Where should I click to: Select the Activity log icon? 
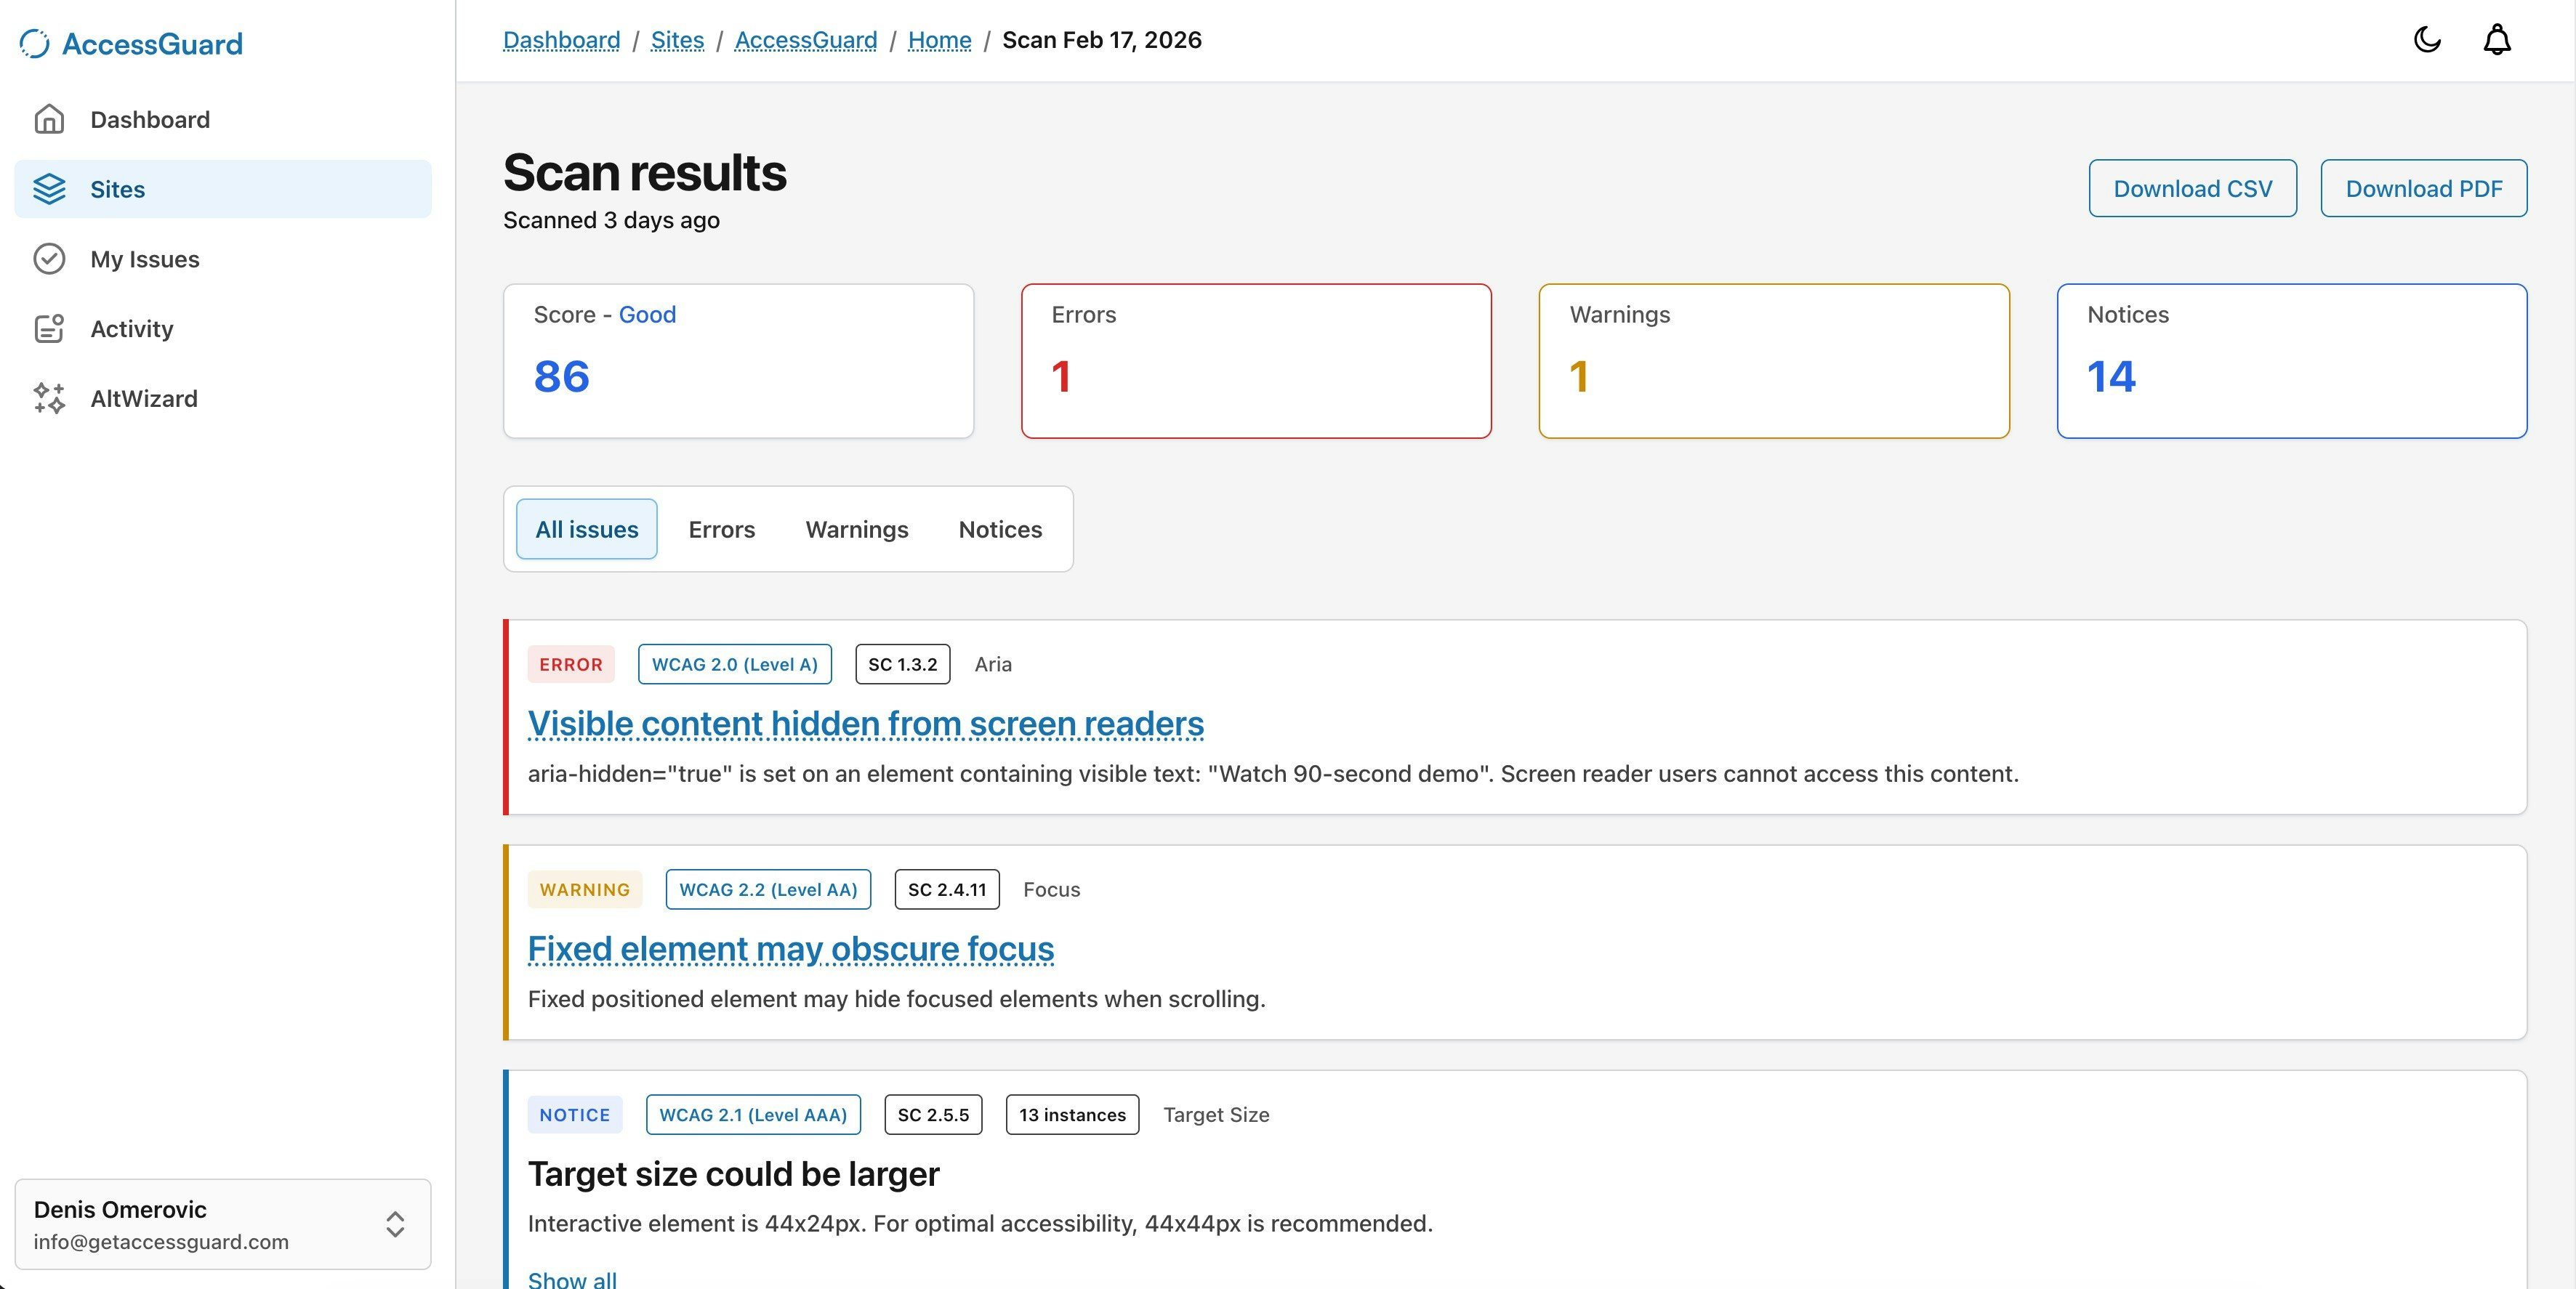pyautogui.click(x=49, y=328)
